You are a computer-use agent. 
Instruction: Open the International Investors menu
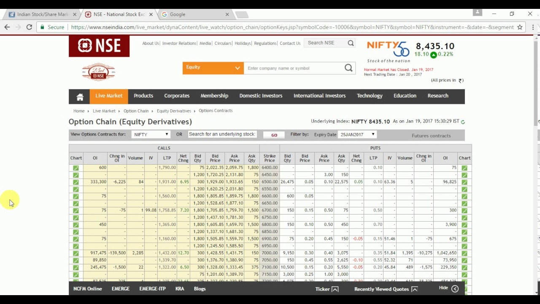pyautogui.click(x=319, y=96)
